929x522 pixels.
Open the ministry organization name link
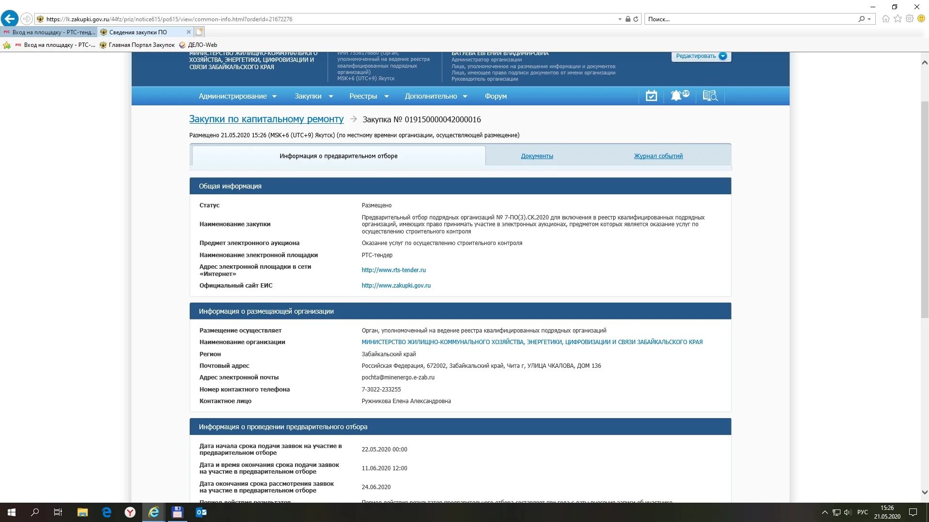532,342
